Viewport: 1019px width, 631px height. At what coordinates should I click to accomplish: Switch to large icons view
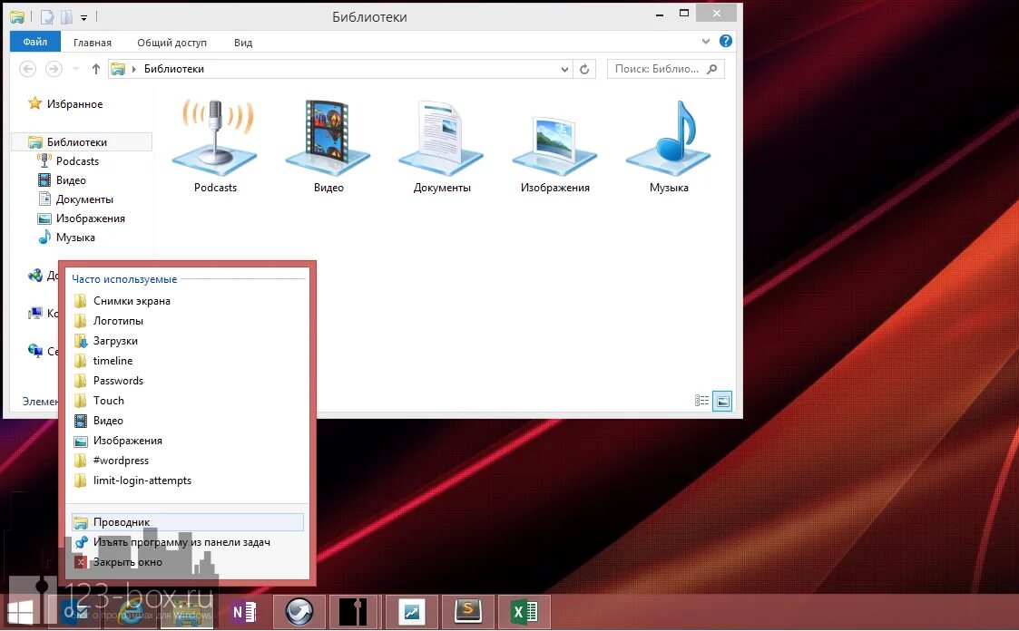pyautogui.click(x=722, y=400)
